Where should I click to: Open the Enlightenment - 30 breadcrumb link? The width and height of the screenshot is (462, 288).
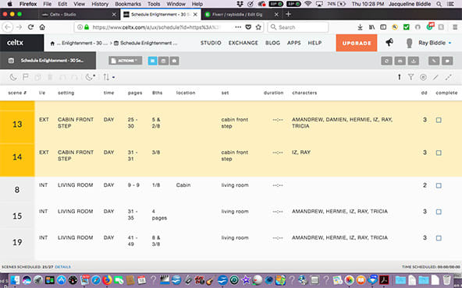(x=82, y=44)
